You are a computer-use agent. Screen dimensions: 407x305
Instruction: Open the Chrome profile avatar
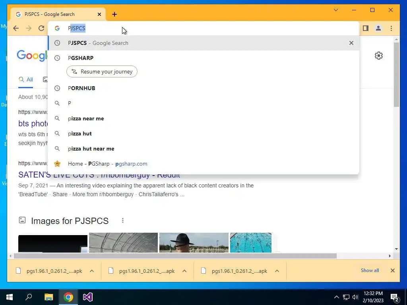(378, 28)
